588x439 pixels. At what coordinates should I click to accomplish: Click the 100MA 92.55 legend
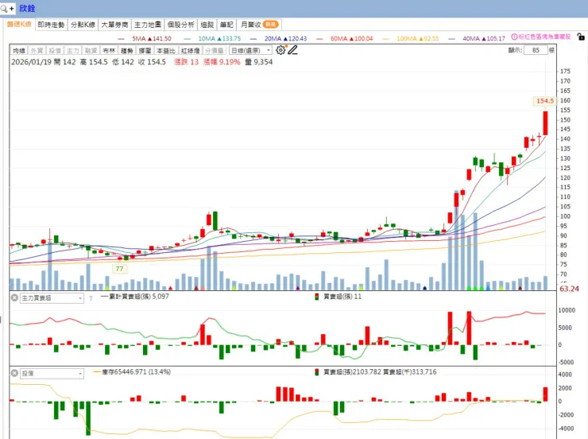click(411, 38)
